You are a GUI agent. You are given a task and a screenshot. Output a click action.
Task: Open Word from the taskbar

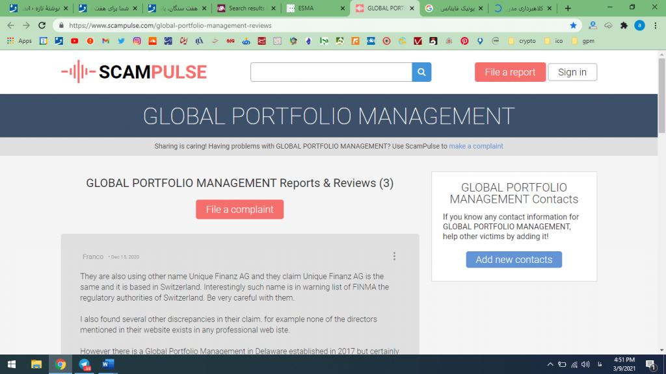(108, 364)
